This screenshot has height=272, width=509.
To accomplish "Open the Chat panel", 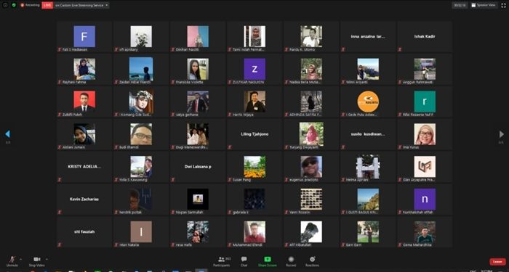I will pyautogui.click(x=244, y=261).
